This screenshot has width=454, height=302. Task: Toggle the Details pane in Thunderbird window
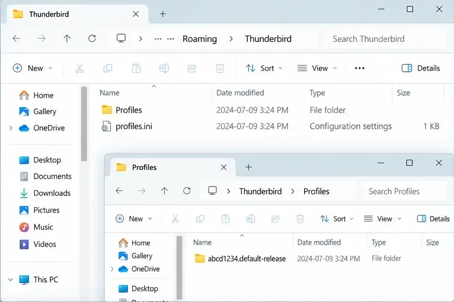421,68
